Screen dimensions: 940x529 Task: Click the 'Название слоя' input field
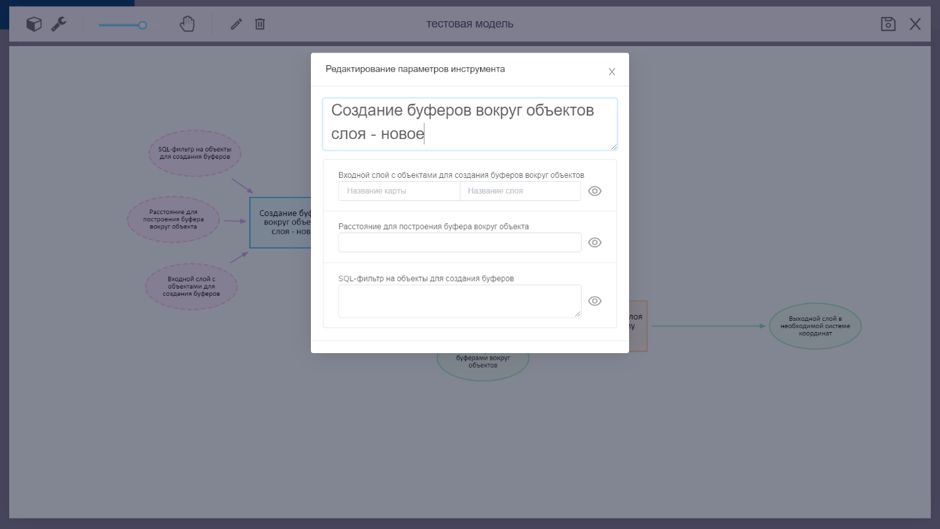pyautogui.click(x=520, y=191)
